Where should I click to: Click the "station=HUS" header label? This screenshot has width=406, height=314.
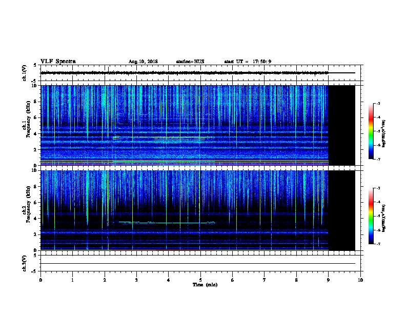coord(190,62)
